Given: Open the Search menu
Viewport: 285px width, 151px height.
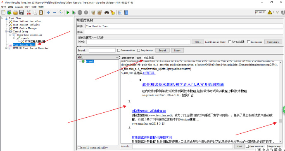Looking at the screenshot, I should 19,7.
